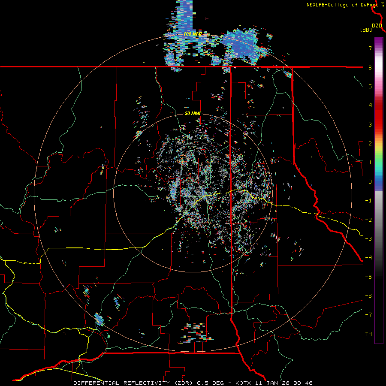Select the 3 dB scale label
Screen dimensions: 386x386
click(370, 124)
